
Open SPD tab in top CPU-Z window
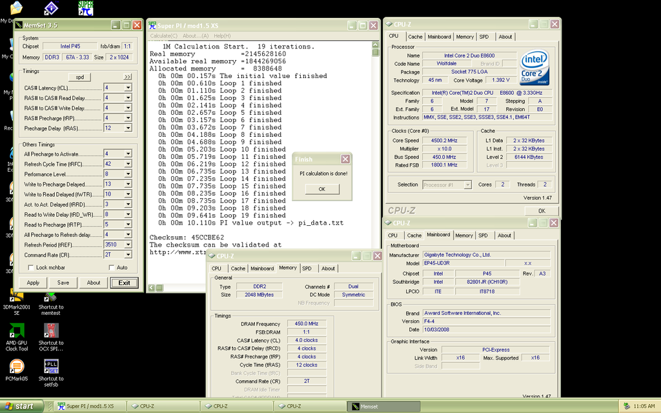click(484, 37)
